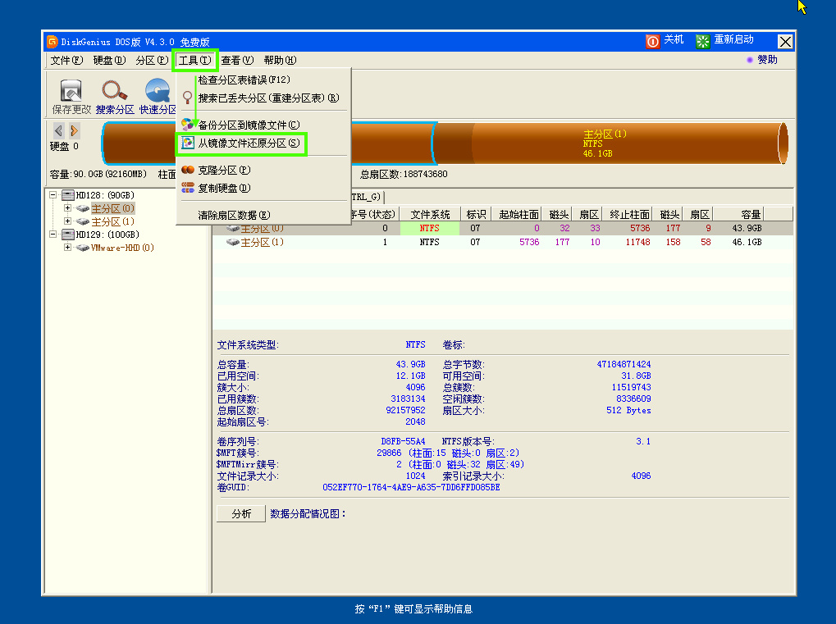Click drive icon of VMware-HHD(0) in tree

click(83, 248)
